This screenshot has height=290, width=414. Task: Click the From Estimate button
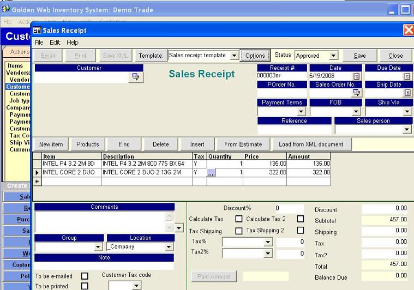click(x=243, y=144)
